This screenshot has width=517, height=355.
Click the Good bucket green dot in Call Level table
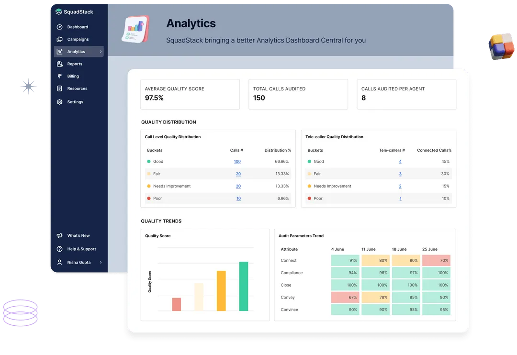coord(149,162)
